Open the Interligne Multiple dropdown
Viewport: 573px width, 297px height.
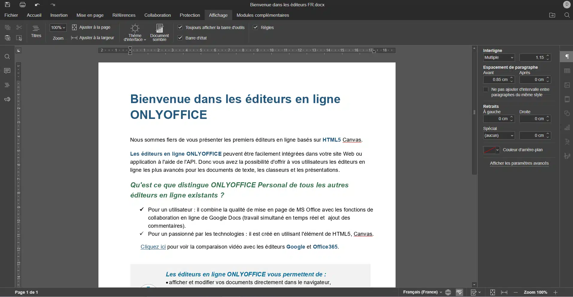pos(499,58)
